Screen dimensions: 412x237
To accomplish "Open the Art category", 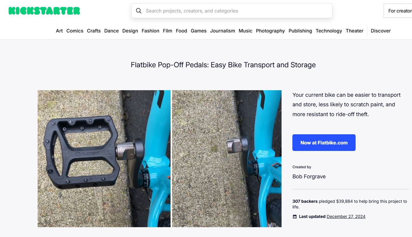I will (59, 31).
